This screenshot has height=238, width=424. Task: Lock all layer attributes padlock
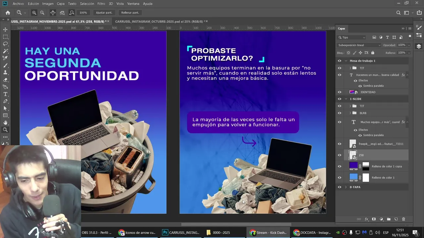373,53
